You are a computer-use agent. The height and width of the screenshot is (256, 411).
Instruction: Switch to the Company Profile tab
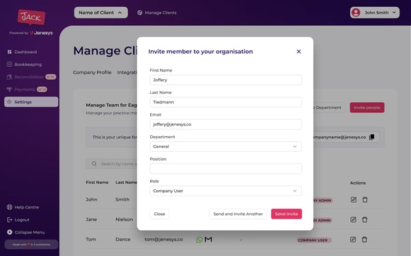tap(92, 72)
